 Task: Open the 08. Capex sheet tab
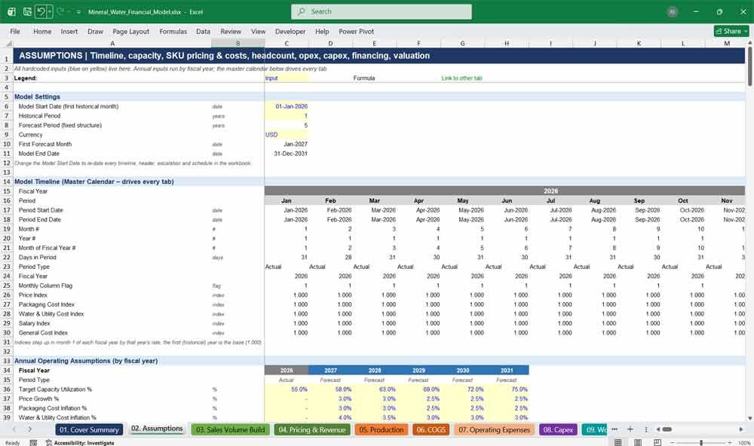pos(558,429)
